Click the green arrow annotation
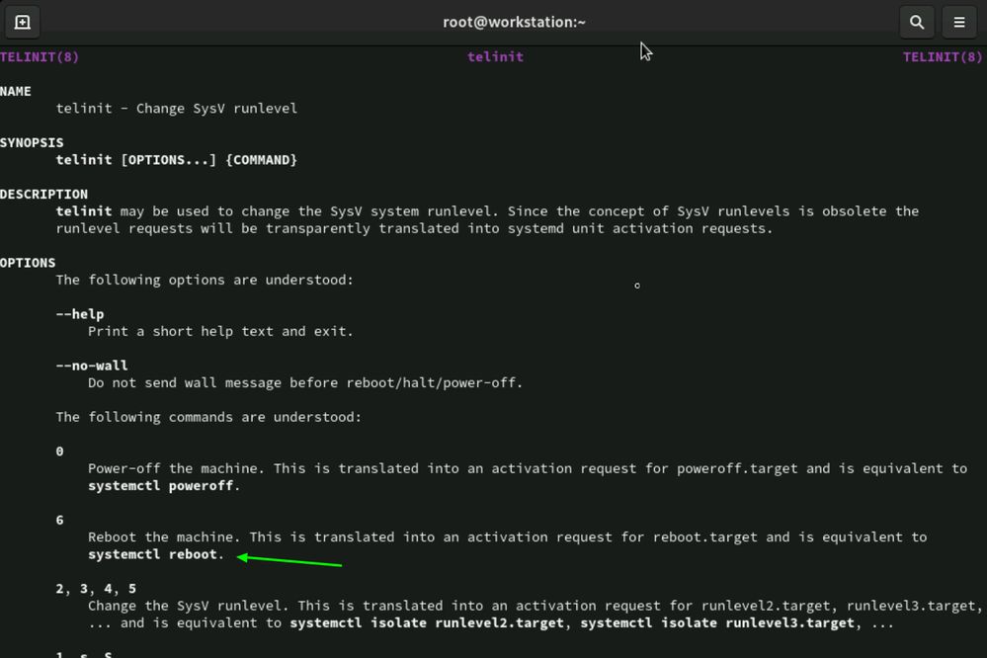Image resolution: width=987 pixels, height=658 pixels. 290,561
